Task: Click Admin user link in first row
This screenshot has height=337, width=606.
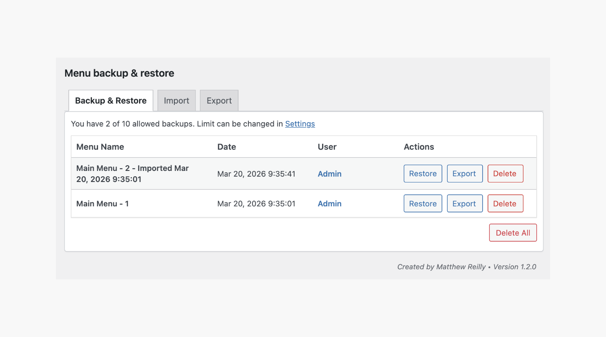Action: pos(330,174)
